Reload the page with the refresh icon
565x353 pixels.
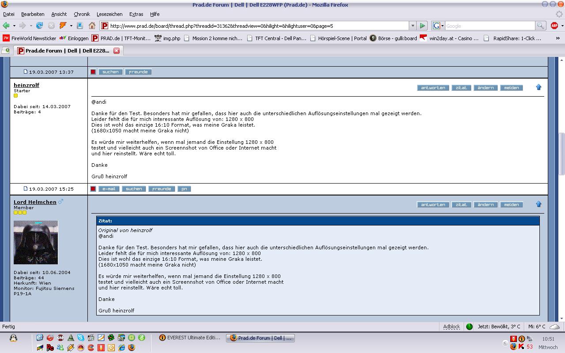[x=40, y=26]
